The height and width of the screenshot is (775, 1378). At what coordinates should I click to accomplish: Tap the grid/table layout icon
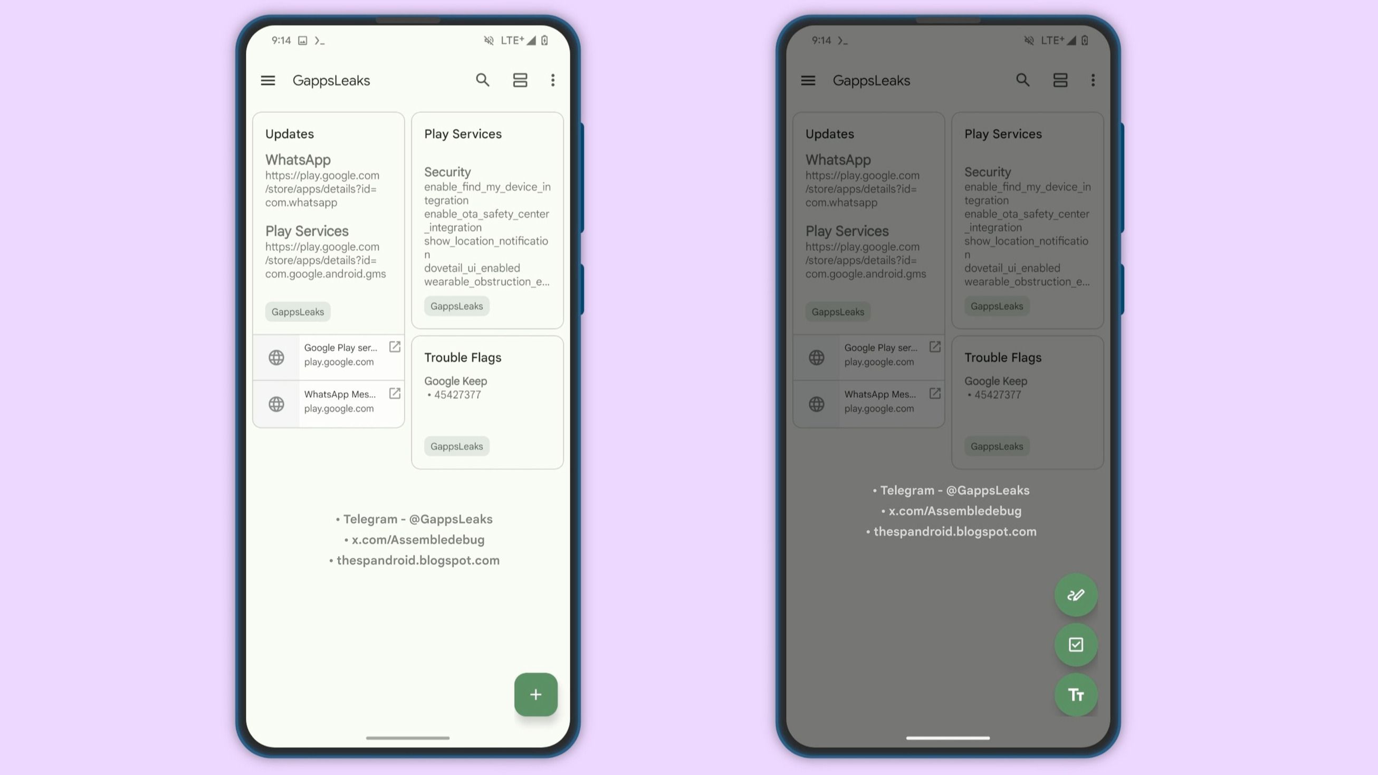click(x=520, y=80)
